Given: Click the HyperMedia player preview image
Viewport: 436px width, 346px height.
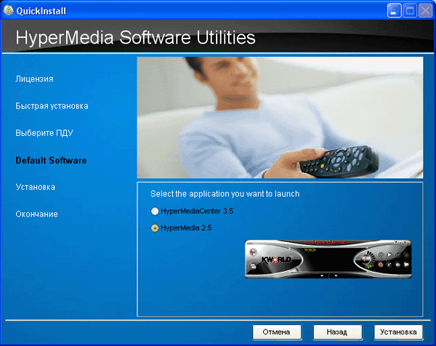Looking at the screenshot, I should pos(328,259).
